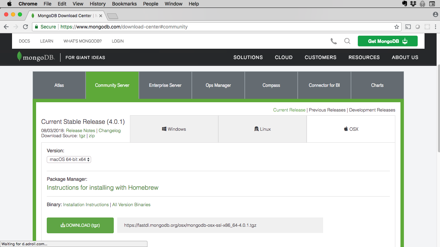
Task: Open the WHAT'S MONGODB? link
Action: [82, 41]
